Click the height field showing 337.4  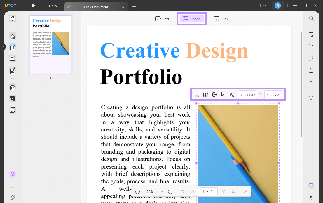tap(274, 95)
